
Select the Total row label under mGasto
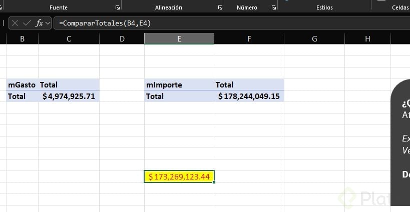point(22,96)
